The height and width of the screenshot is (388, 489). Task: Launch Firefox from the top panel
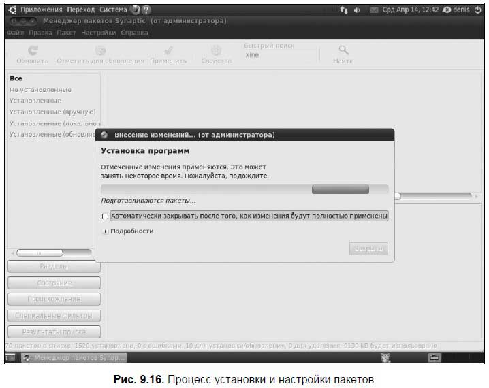click(x=135, y=10)
